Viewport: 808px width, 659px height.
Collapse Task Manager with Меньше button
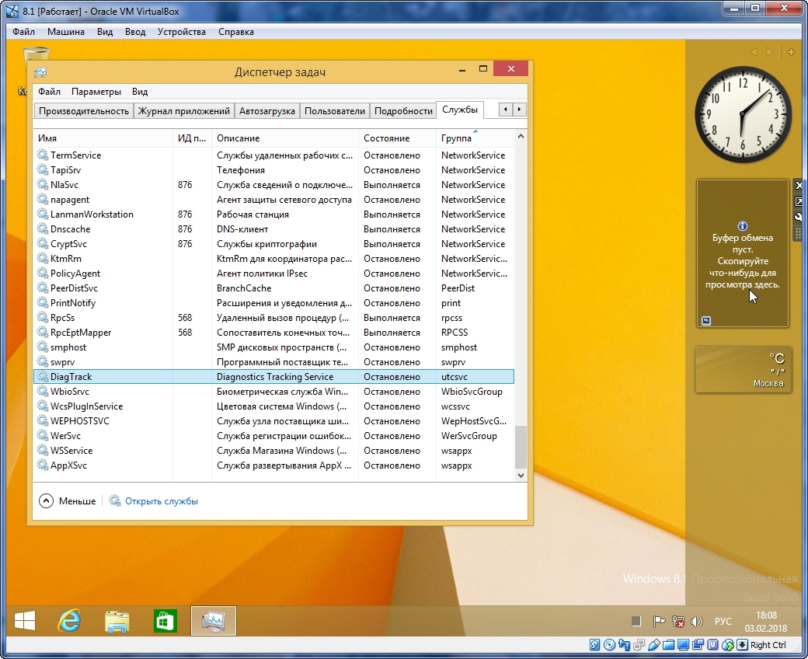pyautogui.click(x=68, y=500)
